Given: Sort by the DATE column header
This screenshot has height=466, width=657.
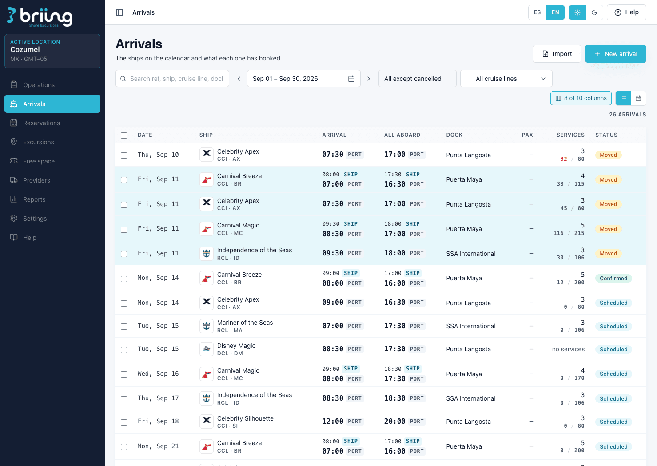Looking at the screenshot, I should point(145,135).
